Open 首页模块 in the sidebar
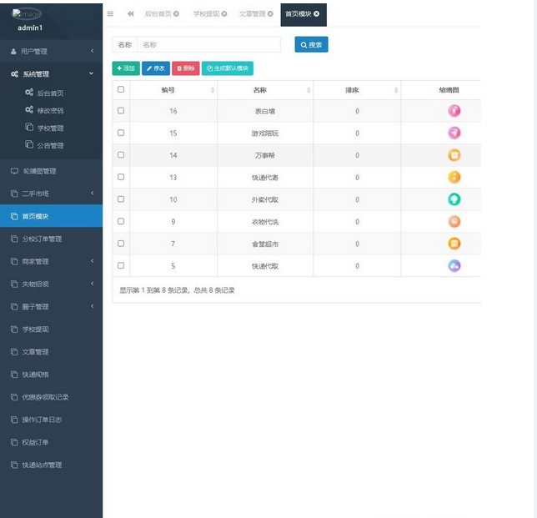The width and height of the screenshot is (537, 518). click(51, 216)
